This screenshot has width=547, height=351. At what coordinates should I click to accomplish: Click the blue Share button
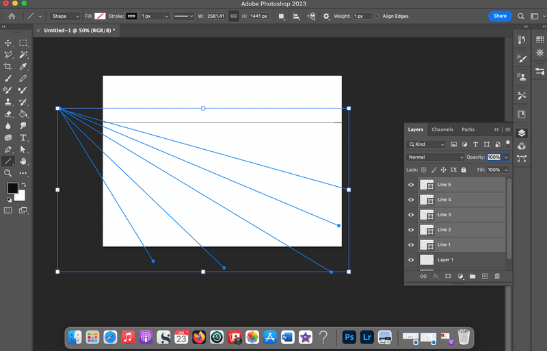click(x=500, y=16)
